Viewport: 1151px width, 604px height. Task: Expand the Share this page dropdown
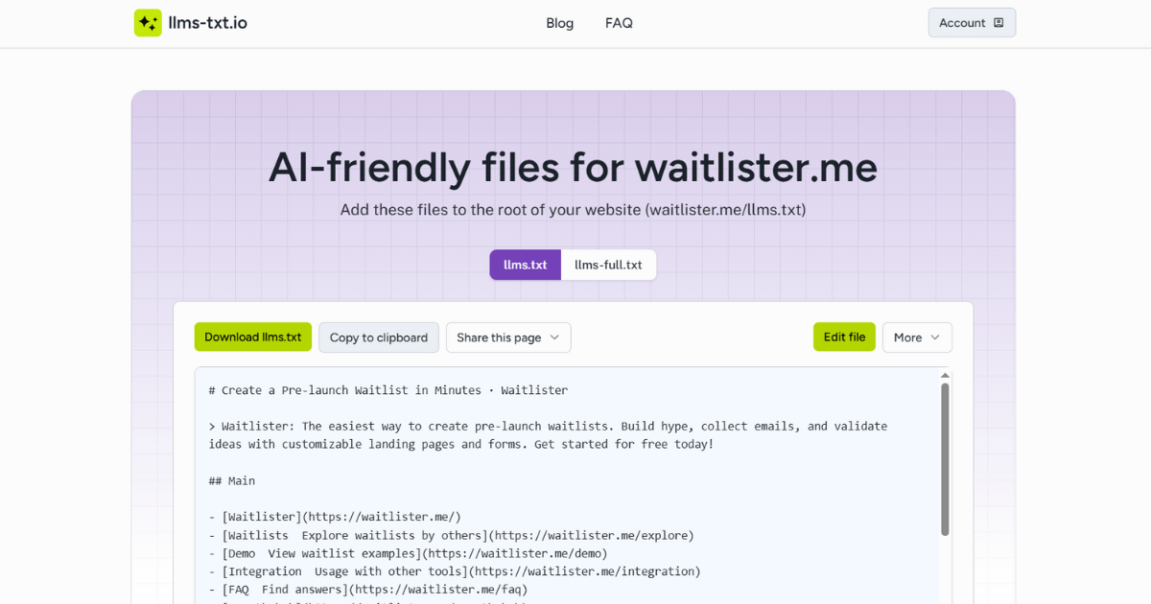pos(508,337)
